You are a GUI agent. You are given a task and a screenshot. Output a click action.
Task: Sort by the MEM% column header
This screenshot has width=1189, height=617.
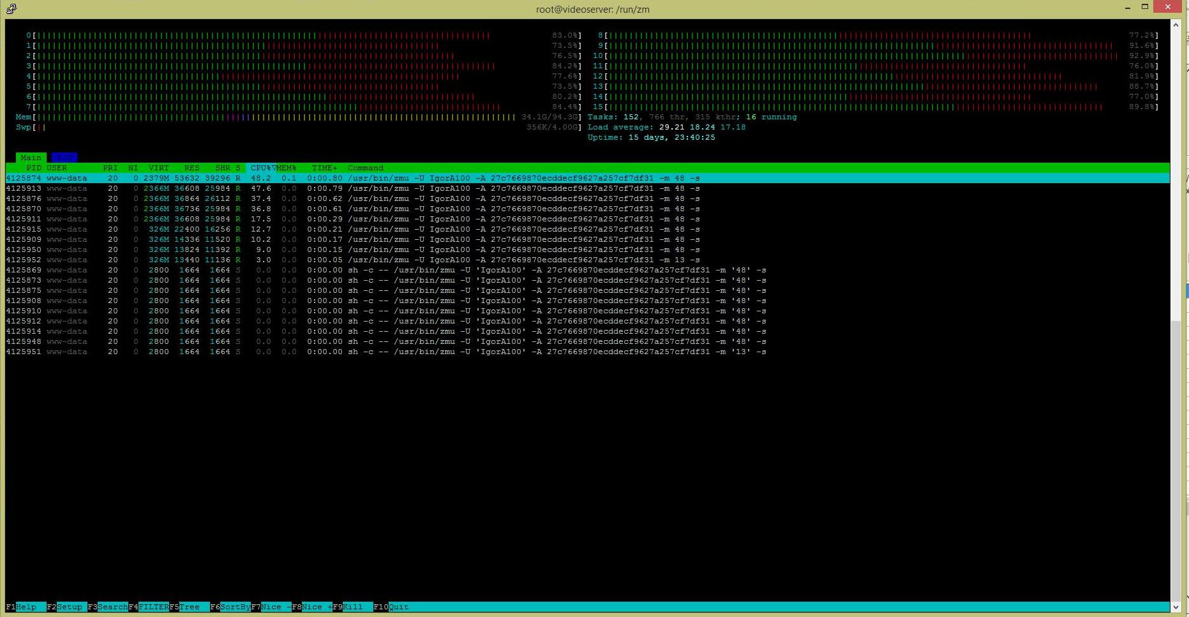286,168
